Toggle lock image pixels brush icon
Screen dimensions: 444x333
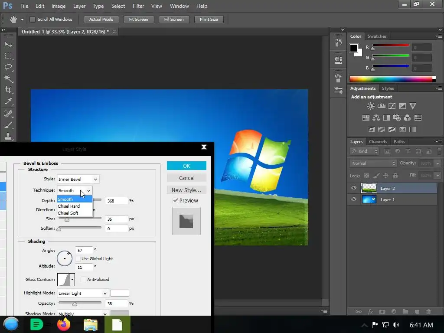[x=376, y=176]
